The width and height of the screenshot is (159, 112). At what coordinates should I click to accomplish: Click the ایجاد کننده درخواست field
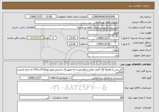(x=77, y=27)
